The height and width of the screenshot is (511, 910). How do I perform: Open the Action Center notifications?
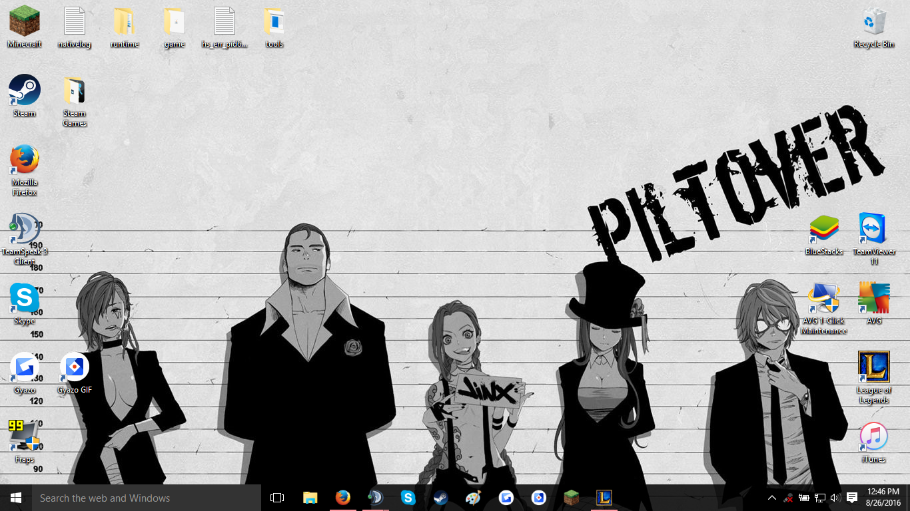[x=852, y=498]
